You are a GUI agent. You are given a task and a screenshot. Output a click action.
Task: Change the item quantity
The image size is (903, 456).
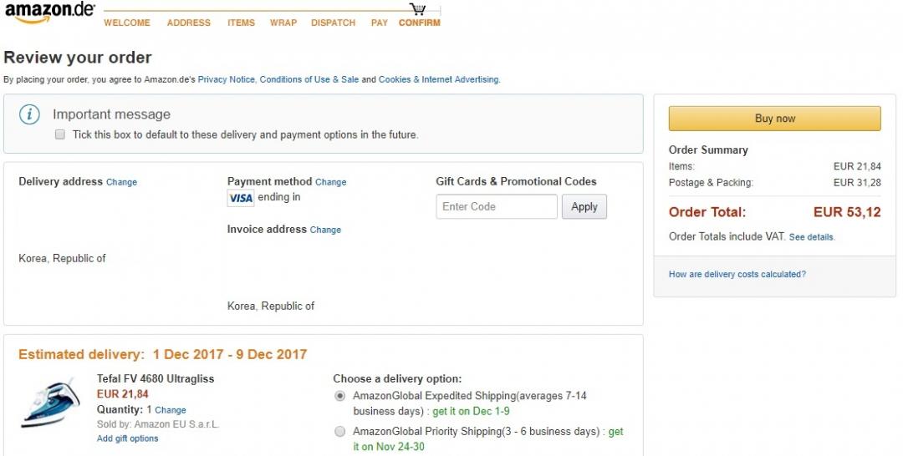tap(171, 410)
